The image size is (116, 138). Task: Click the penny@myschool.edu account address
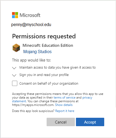click(x=31, y=25)
